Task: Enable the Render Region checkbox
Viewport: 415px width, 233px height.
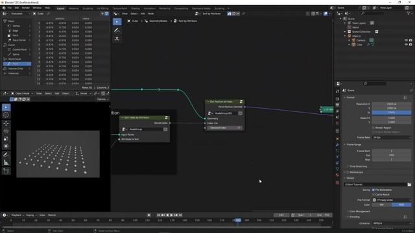Action: (x=373, y=128)
